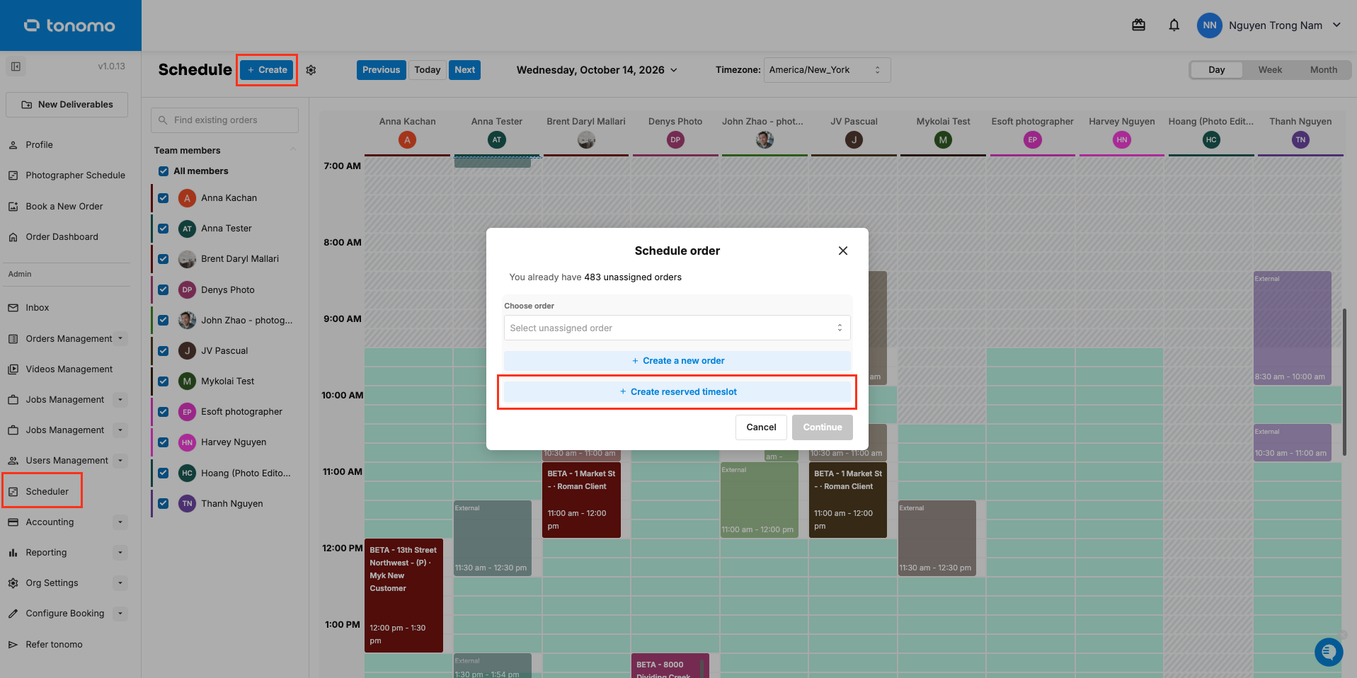Image resolution: width=1357 pixels, height=678 pixels.
Task: Open the Timezone America/New_York selector
Action: [827, 70]
